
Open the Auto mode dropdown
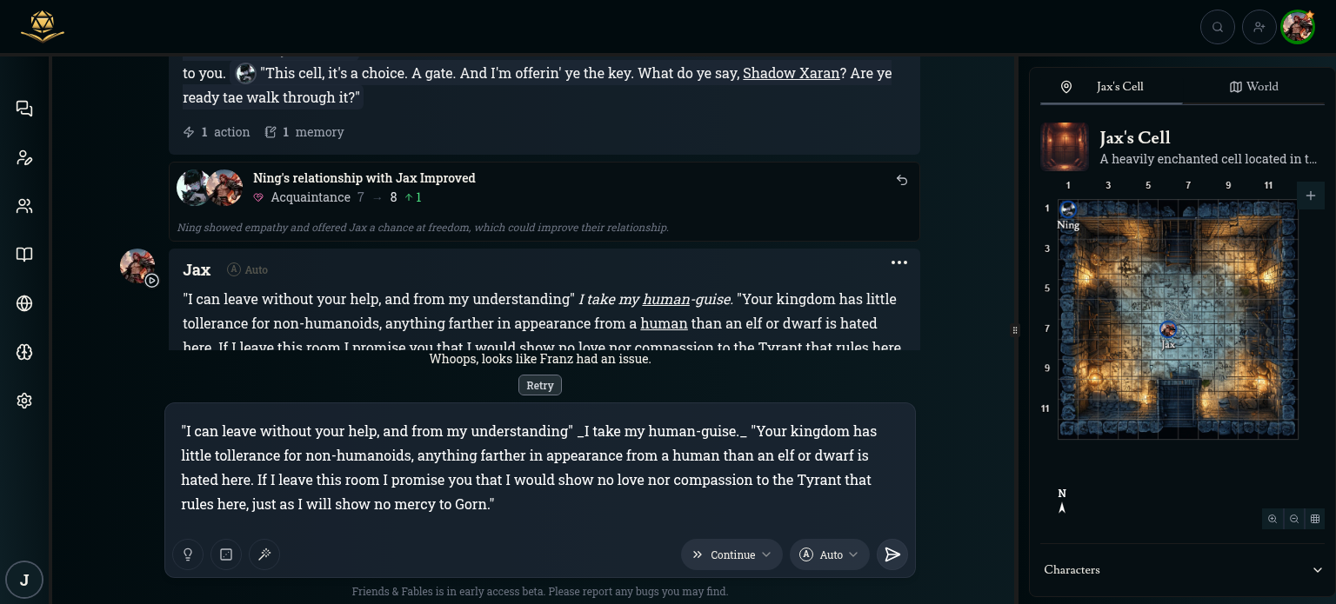(830, 554)
